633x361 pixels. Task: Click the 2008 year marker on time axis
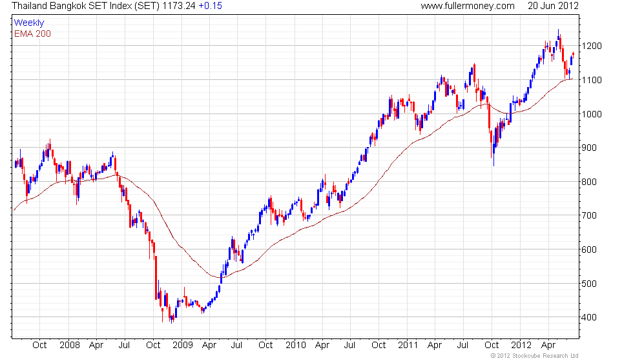(70, 346)
